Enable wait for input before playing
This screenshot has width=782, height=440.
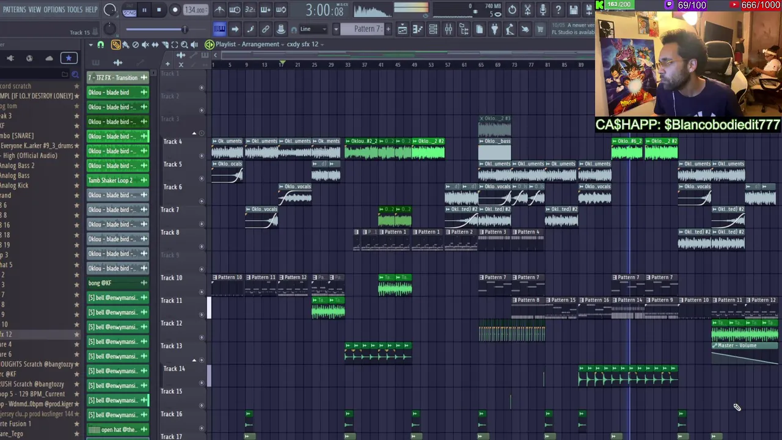coord(235,10)
